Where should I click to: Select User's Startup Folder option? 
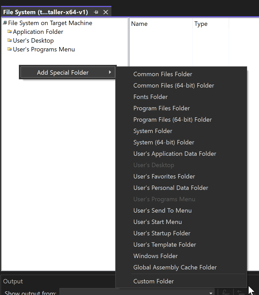162,233
